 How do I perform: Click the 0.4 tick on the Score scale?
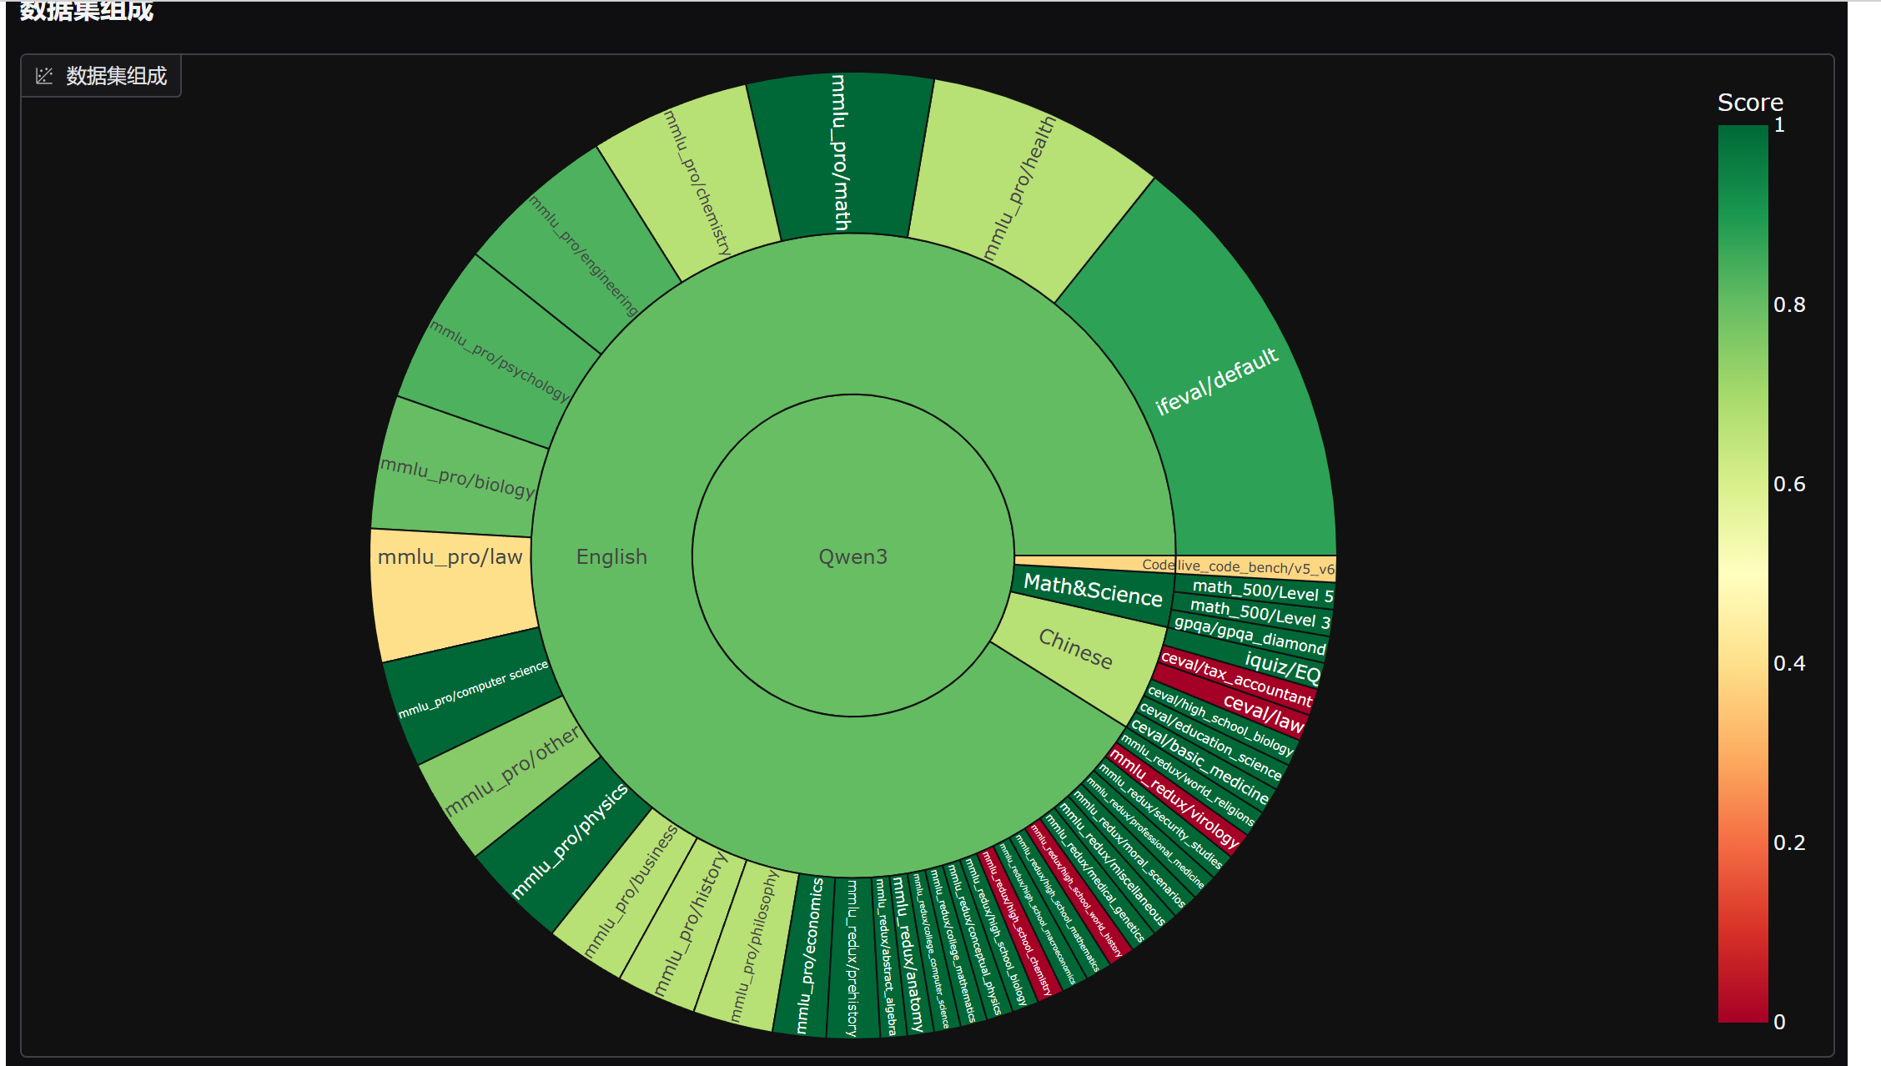pos(1789,663)
